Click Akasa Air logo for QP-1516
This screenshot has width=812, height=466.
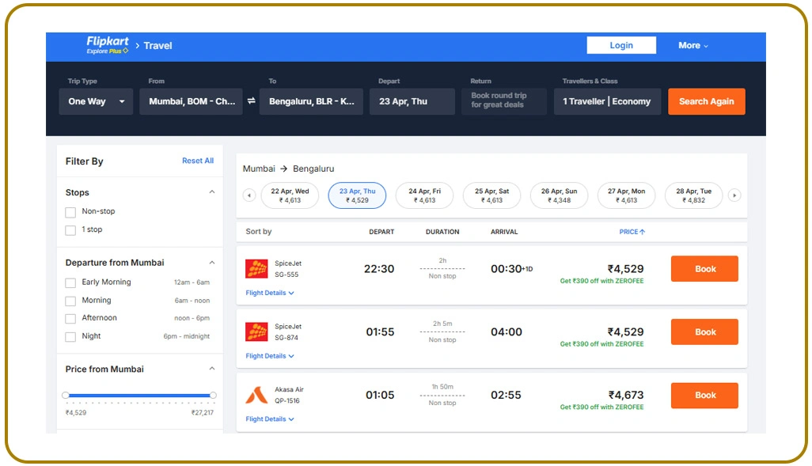point(256,395)
